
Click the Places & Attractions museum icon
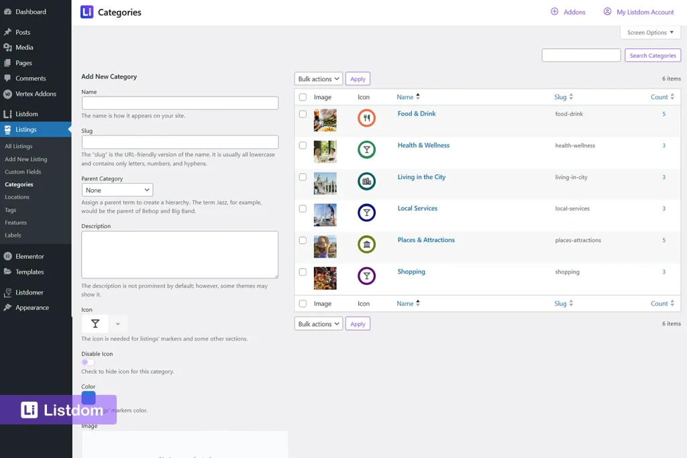(x=366, y=244)
